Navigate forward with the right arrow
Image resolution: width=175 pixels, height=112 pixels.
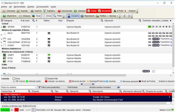[129, 16]
